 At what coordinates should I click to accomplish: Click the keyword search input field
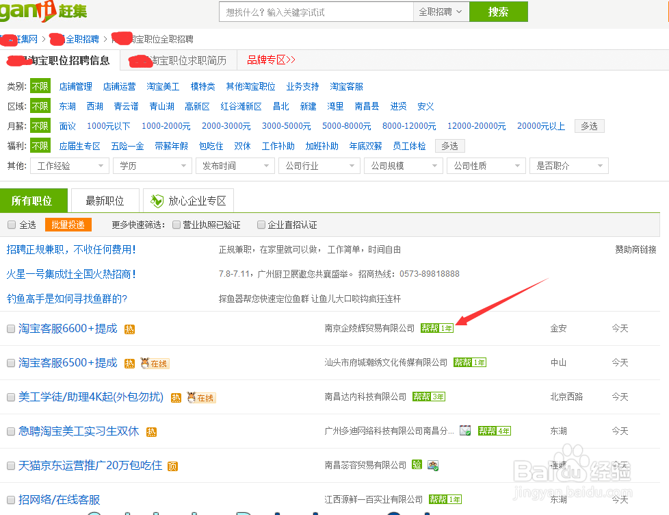316,12
